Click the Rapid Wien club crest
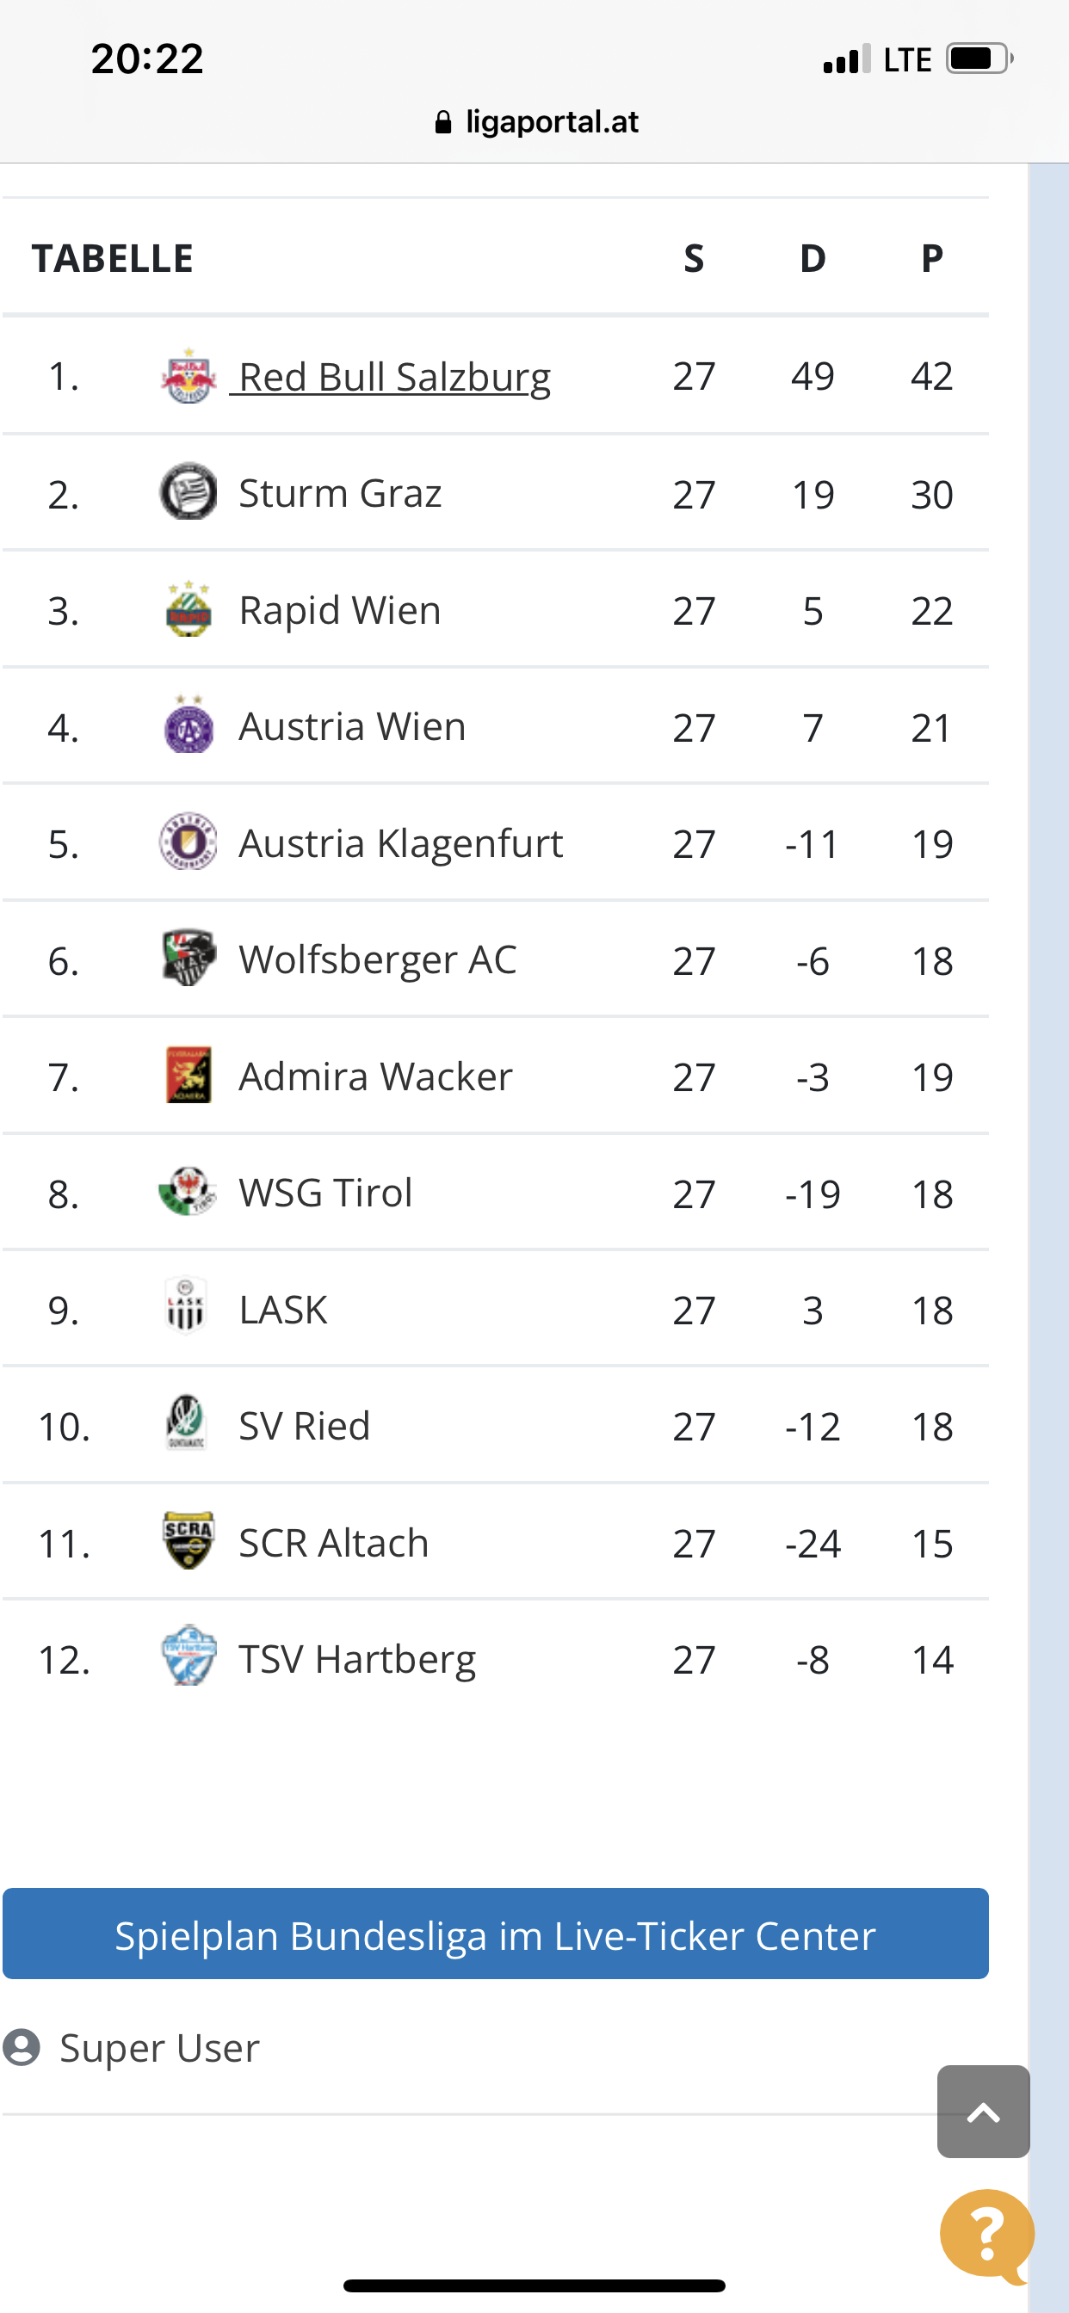This screenshot has width=1069, height=2313. pyautogui.click(x=188, y=608)
